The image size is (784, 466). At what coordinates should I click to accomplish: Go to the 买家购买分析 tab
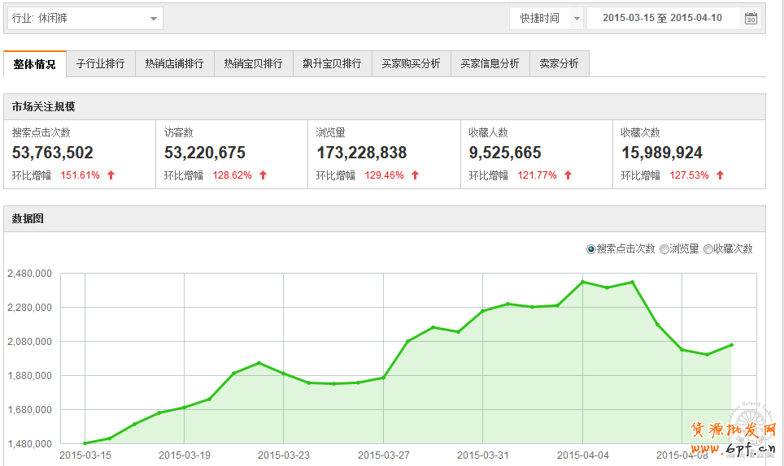[x=411, y=64]
